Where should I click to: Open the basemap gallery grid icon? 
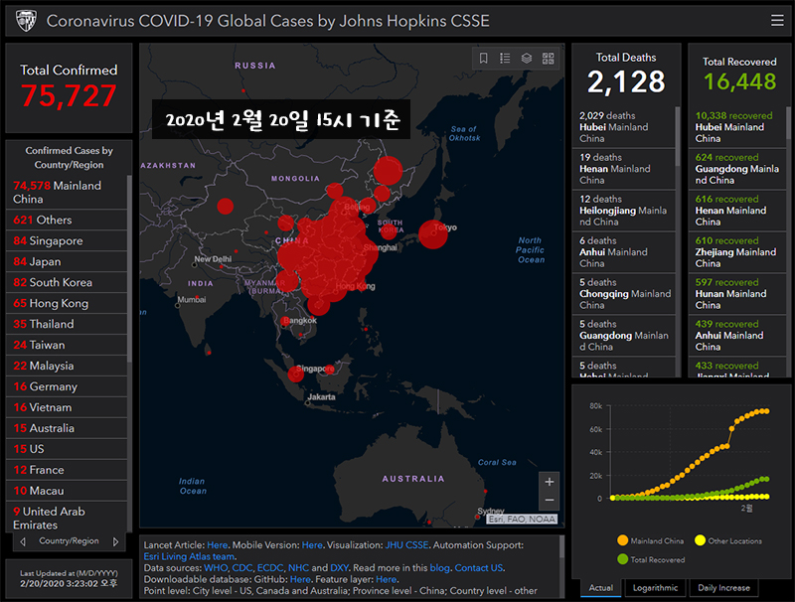tap(549, 59)
